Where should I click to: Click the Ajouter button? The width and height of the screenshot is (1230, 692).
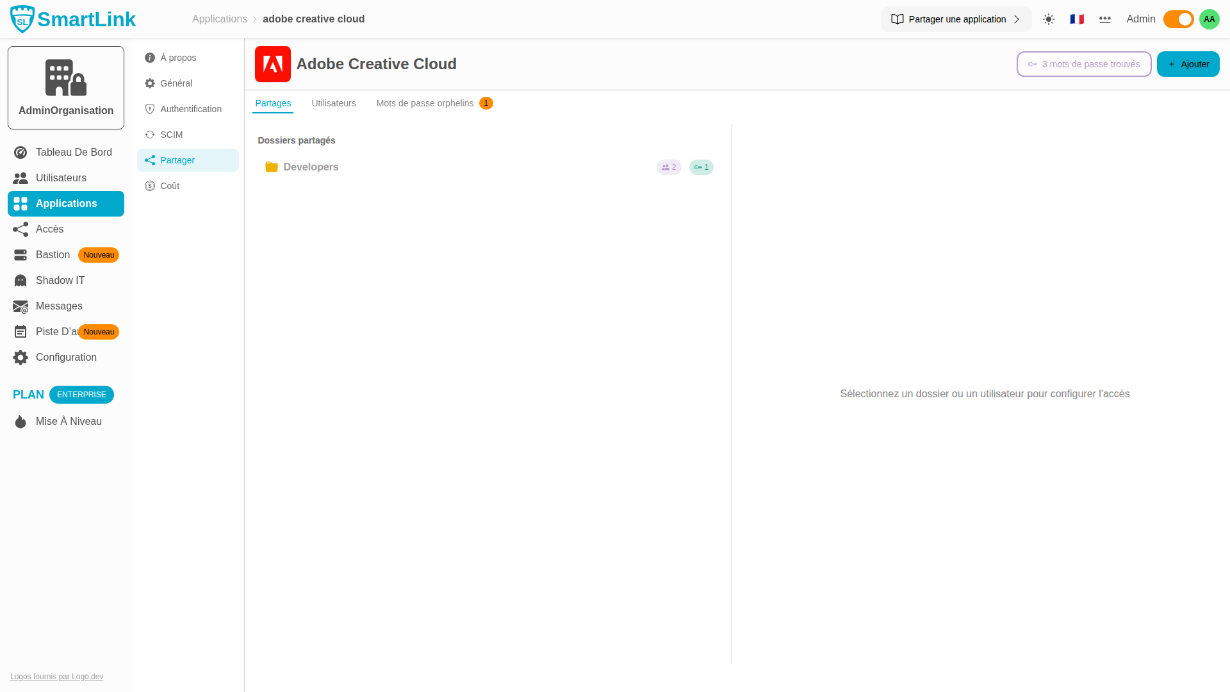1188,64
